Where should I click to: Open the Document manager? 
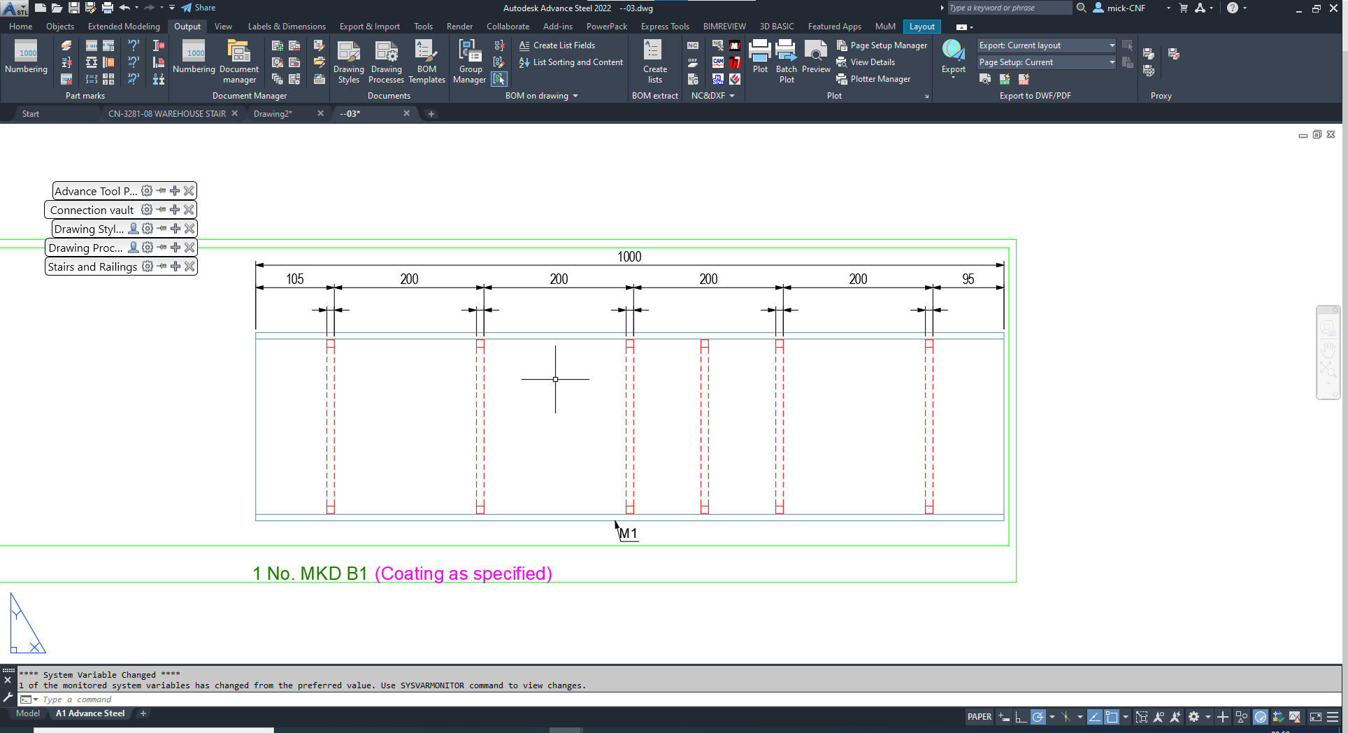click(x=239, y=62)
